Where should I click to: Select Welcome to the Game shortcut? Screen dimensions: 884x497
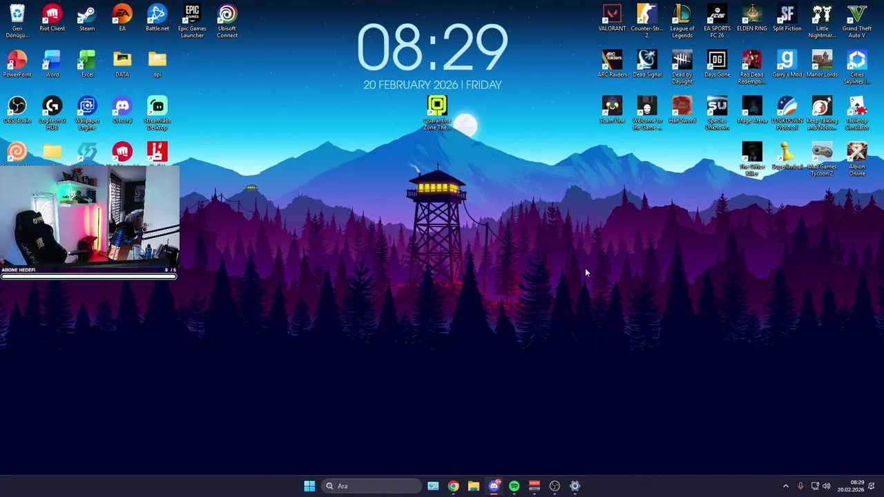click(x=647, y=113)
